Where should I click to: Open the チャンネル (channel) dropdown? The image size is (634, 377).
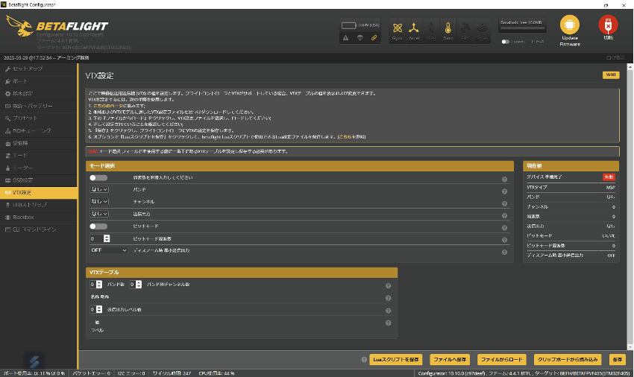[99, 202]
